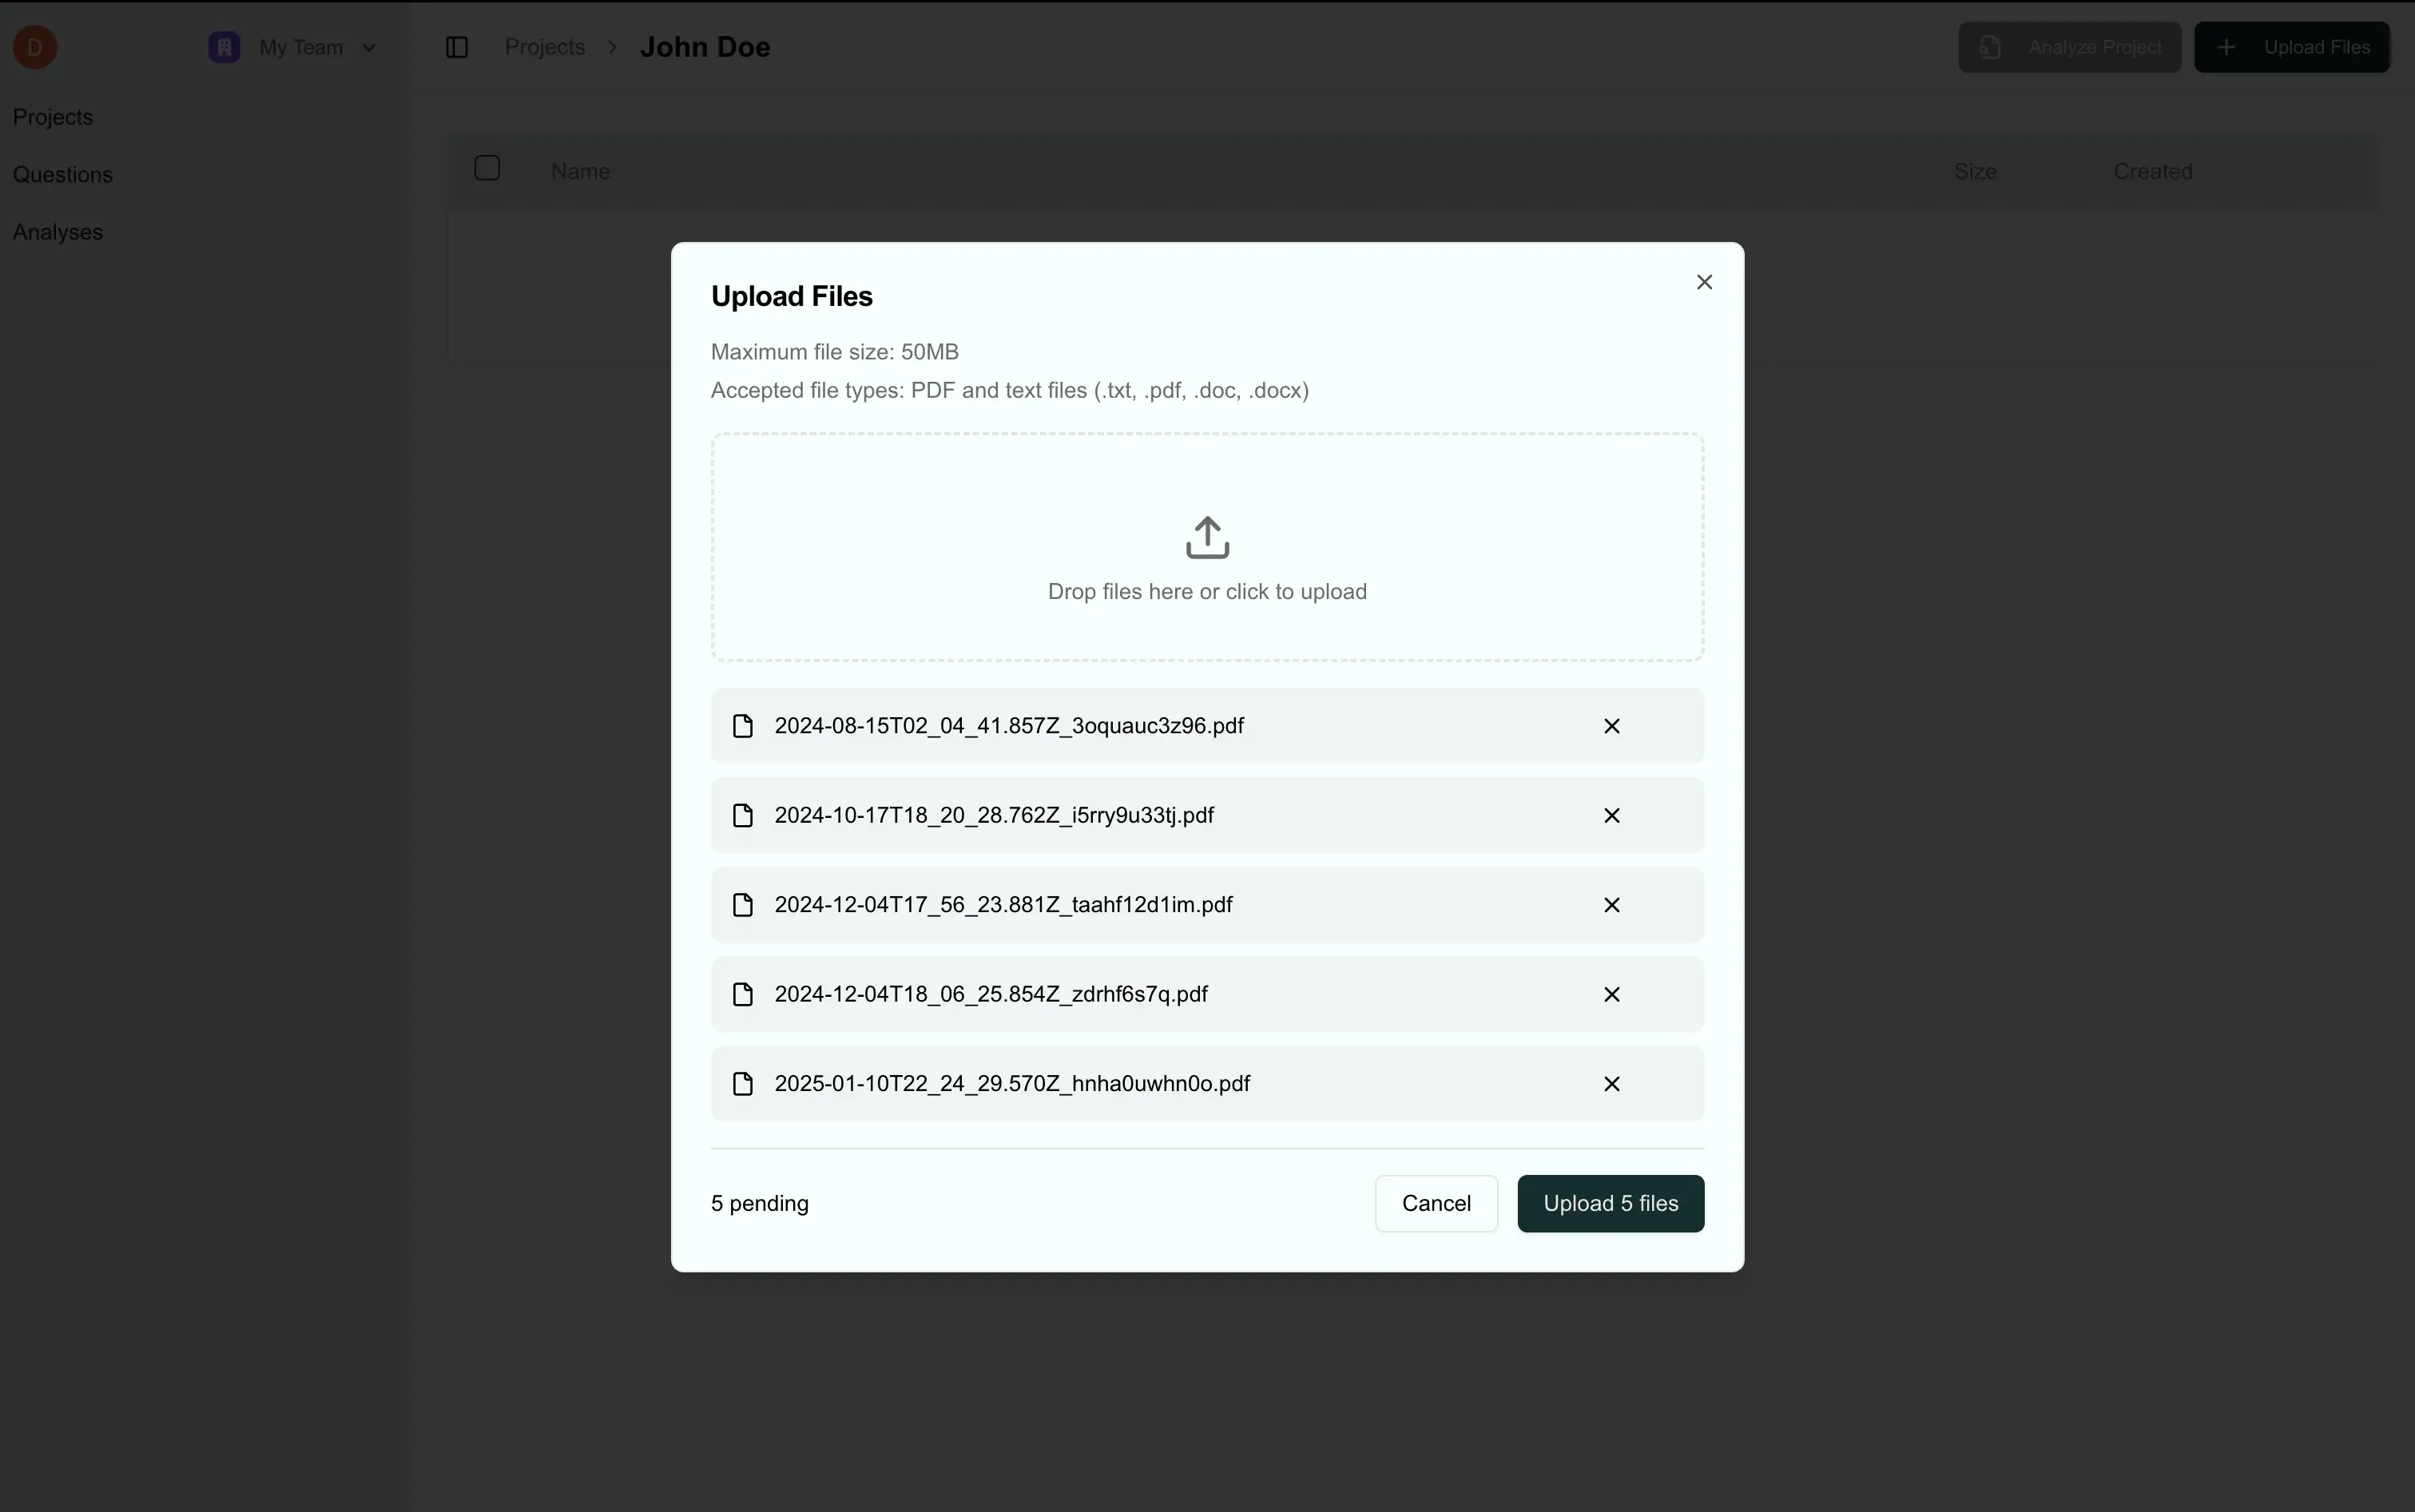
Task: Click the My Team avatar icon
Action: pyautogui.click(x=222, y=47)
